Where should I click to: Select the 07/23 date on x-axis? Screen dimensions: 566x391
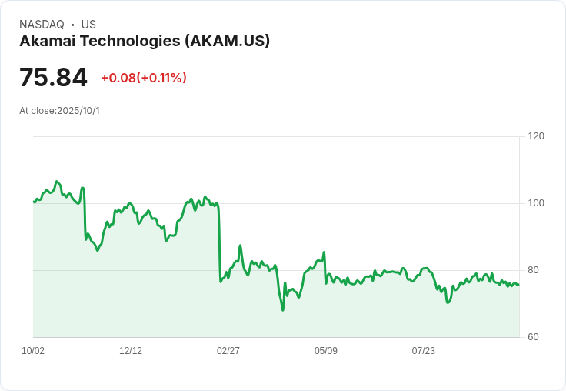click(x=424, y=351)
